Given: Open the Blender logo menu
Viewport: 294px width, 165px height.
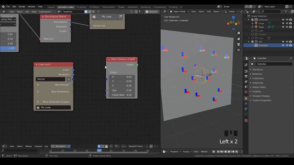Looking at the screenshot, I should pyautogui.click(x=3, y=6).
